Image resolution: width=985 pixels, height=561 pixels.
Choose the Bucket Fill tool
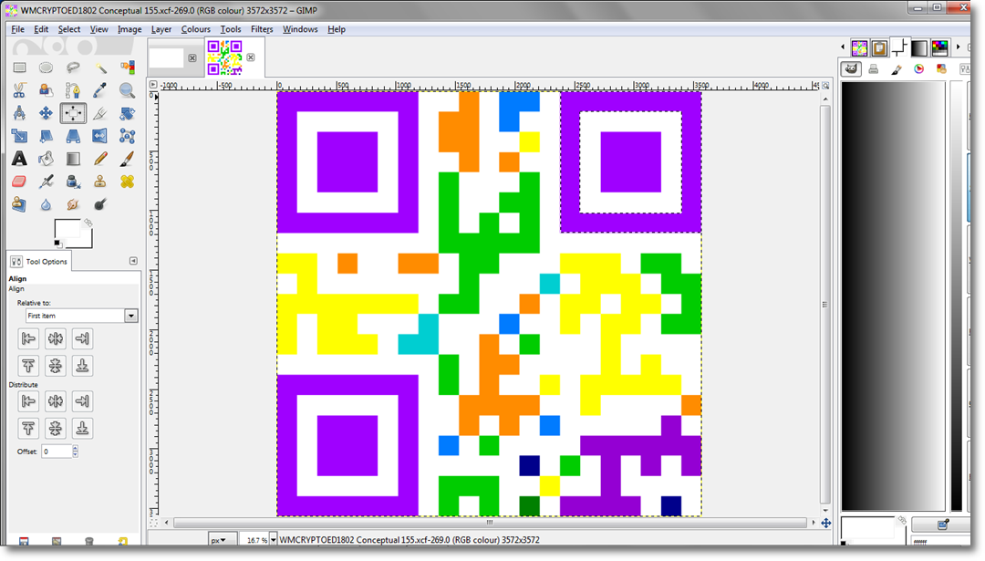[46, 159]
